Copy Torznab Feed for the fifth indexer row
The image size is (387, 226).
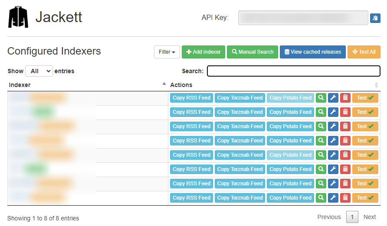tap(240, 155)
